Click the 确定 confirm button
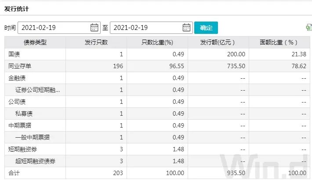This screenshot has width=312, height=183. tap(206, 28)
